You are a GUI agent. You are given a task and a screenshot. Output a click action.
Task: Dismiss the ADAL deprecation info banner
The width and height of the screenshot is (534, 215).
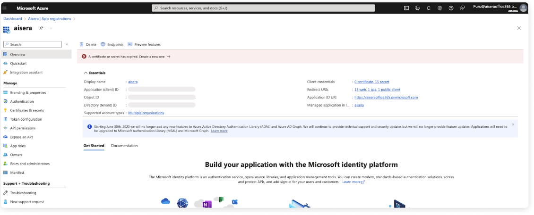pyautogui.click(x=513, y=124)
